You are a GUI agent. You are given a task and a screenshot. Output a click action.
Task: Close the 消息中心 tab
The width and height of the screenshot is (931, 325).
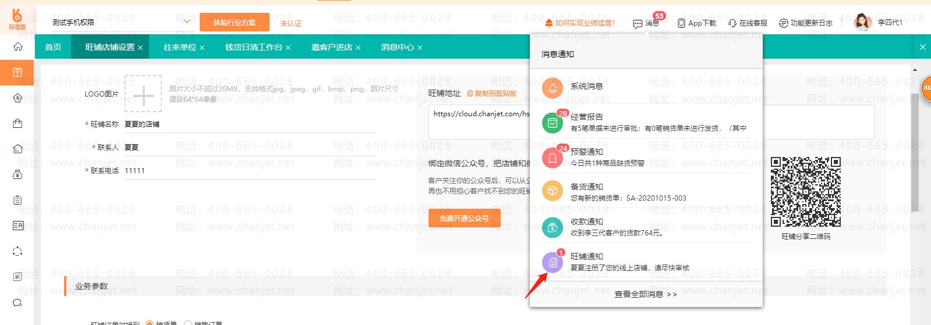[x=420, y=48]
